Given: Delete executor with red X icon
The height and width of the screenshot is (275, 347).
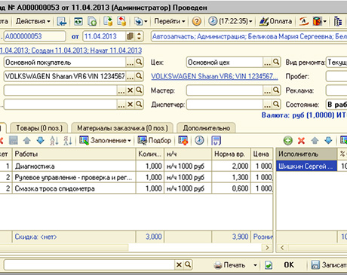Looking at the screenshot, I should pyautogui.click(x=301, y=141).
